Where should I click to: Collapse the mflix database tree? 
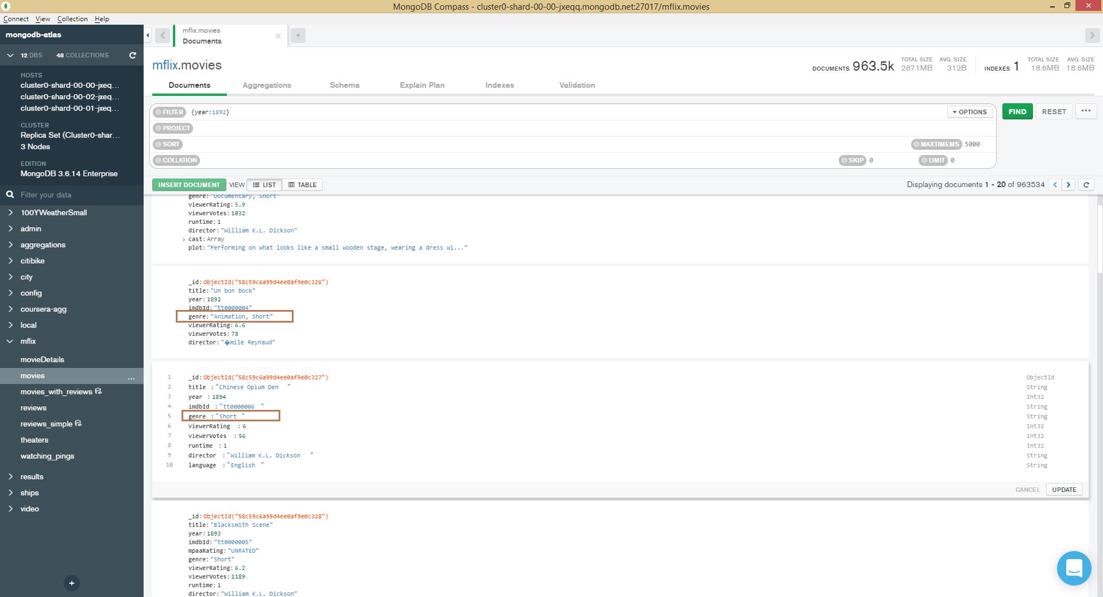pos(10,341)
